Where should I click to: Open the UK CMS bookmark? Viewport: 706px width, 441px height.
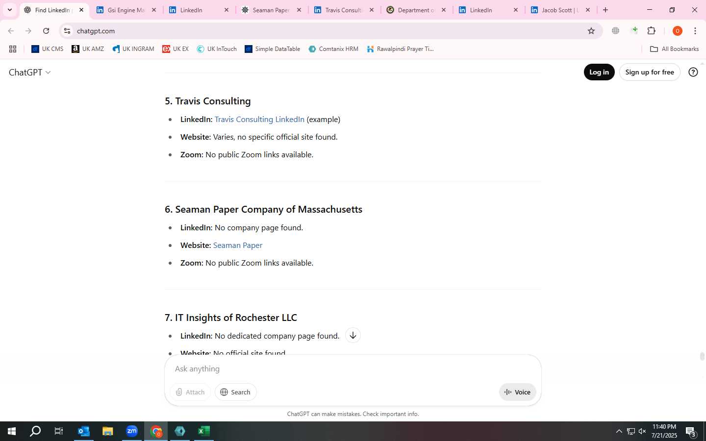(x=48, y=49)
